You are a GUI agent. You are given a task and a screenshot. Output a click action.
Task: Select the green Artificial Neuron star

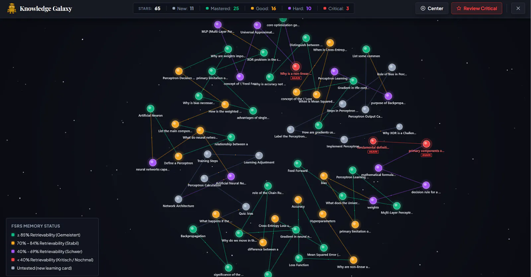150,108
